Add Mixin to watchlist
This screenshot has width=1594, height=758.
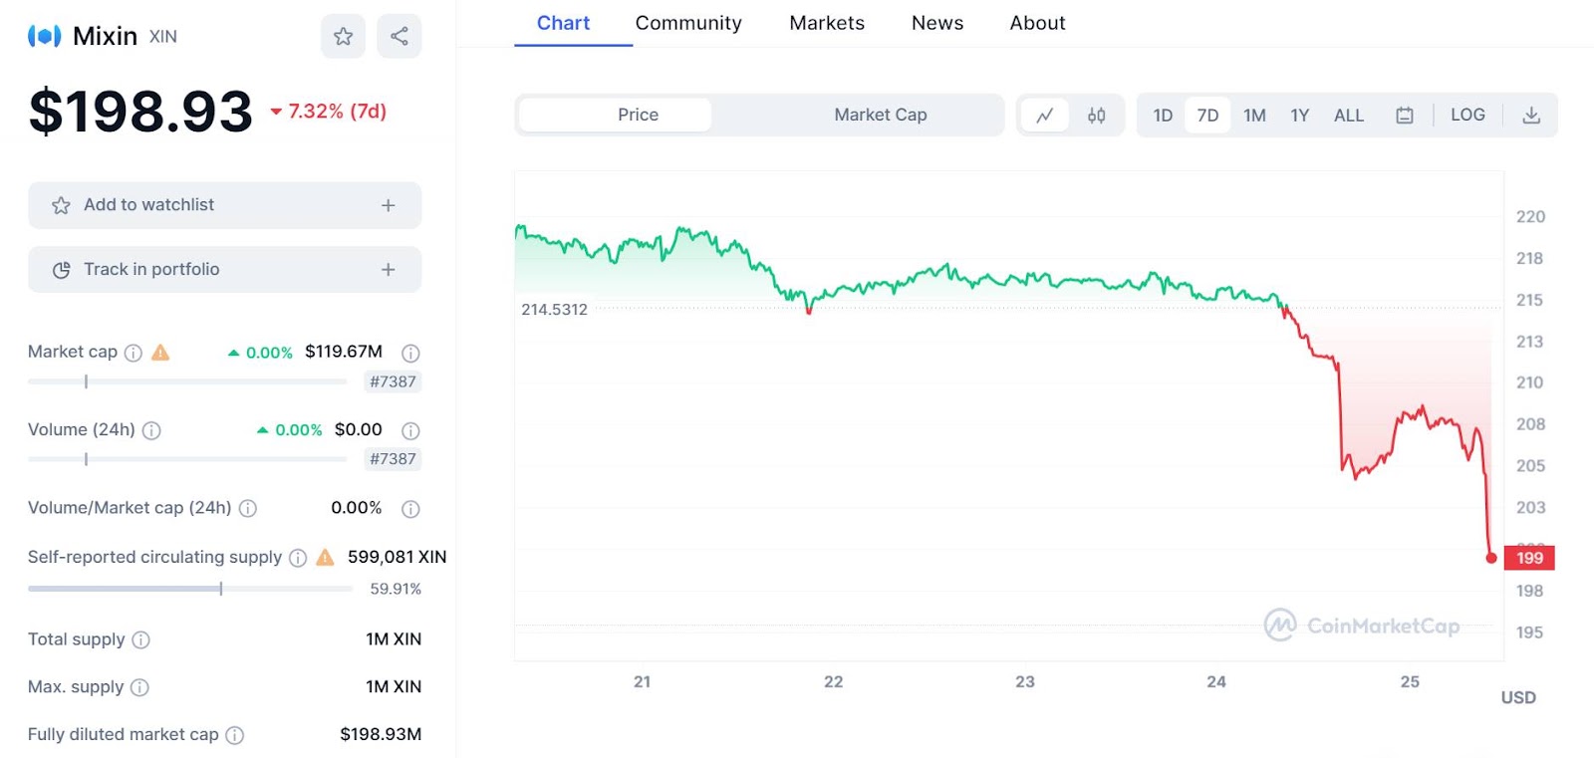(x=224, y=205)
